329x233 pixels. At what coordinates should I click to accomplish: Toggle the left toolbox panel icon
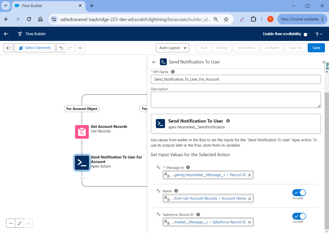pos(8,48)
